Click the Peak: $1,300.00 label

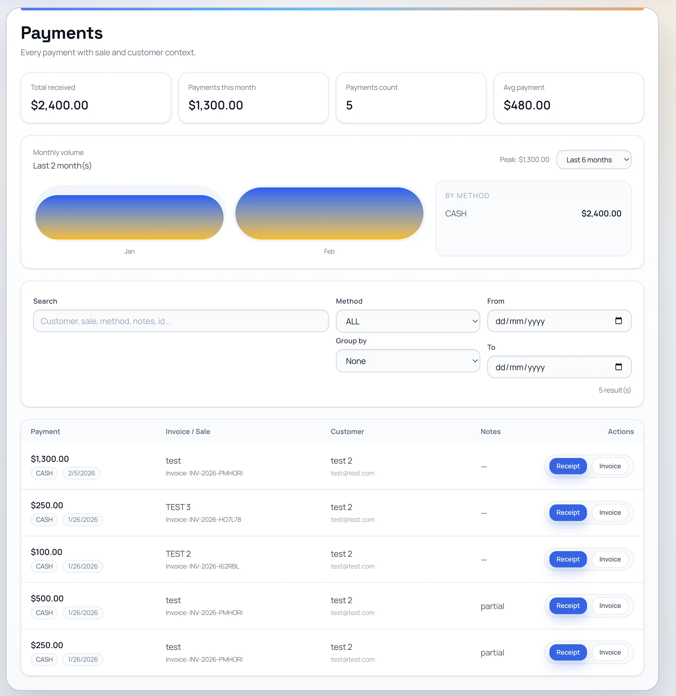tap(524, 159)
